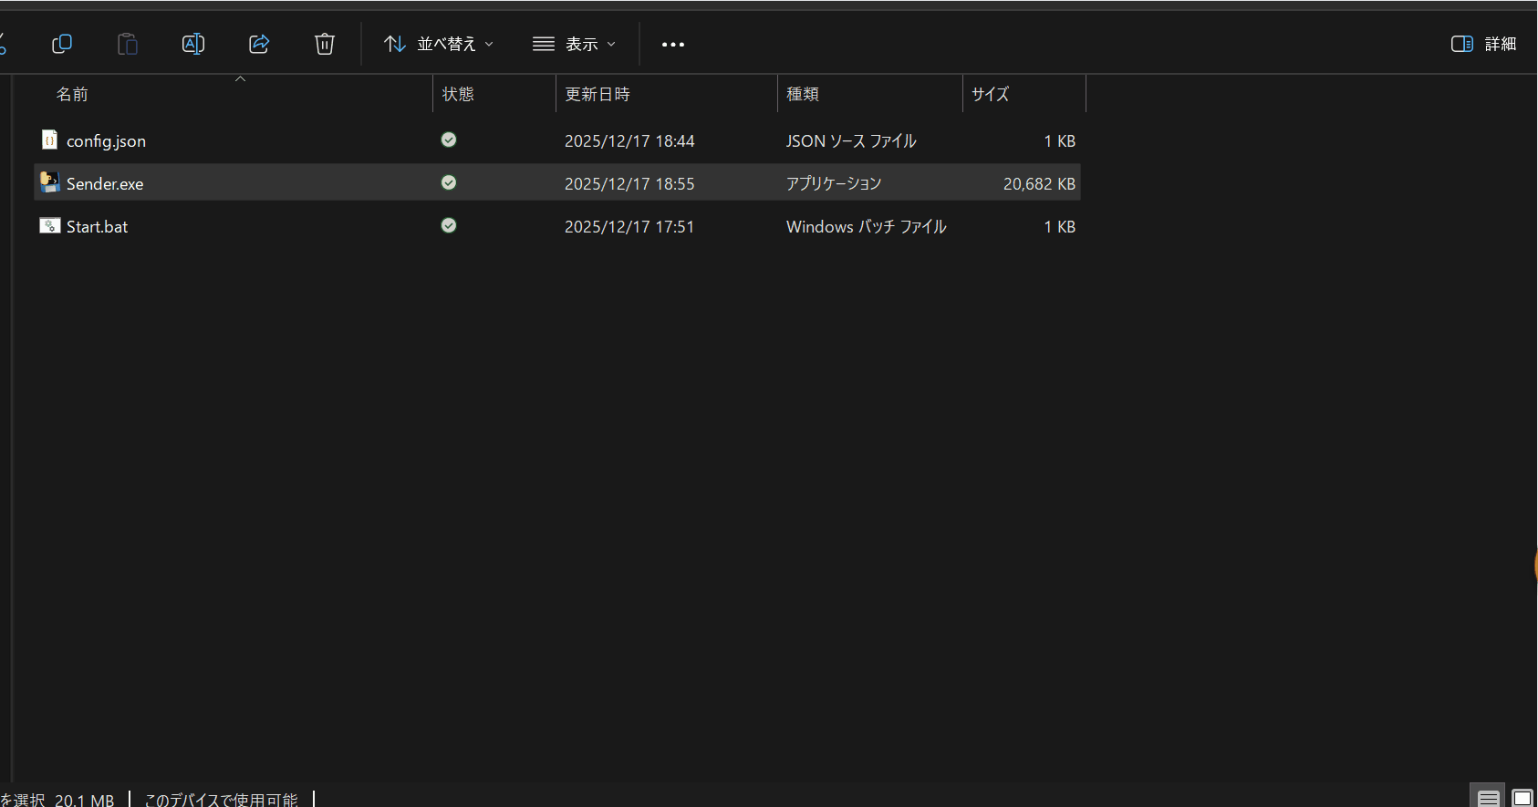Click the Paste clipboard icon

tap(128, 44)
